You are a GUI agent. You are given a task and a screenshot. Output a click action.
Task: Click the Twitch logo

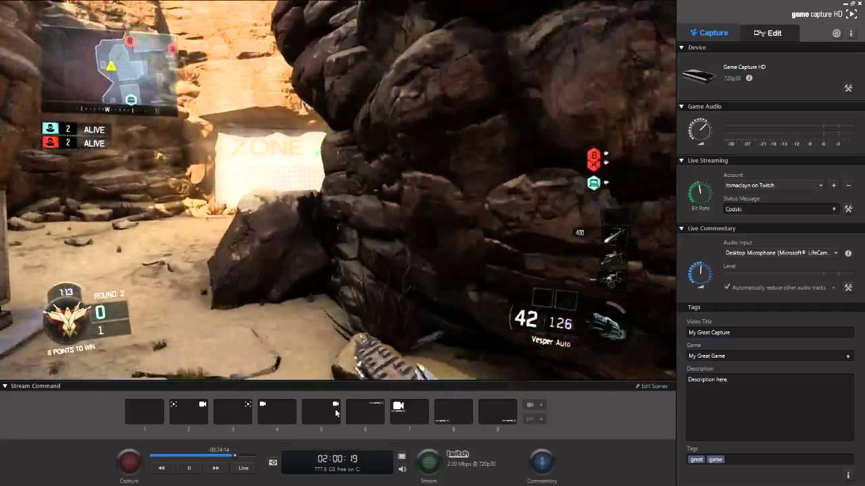[x=458, y=454]
